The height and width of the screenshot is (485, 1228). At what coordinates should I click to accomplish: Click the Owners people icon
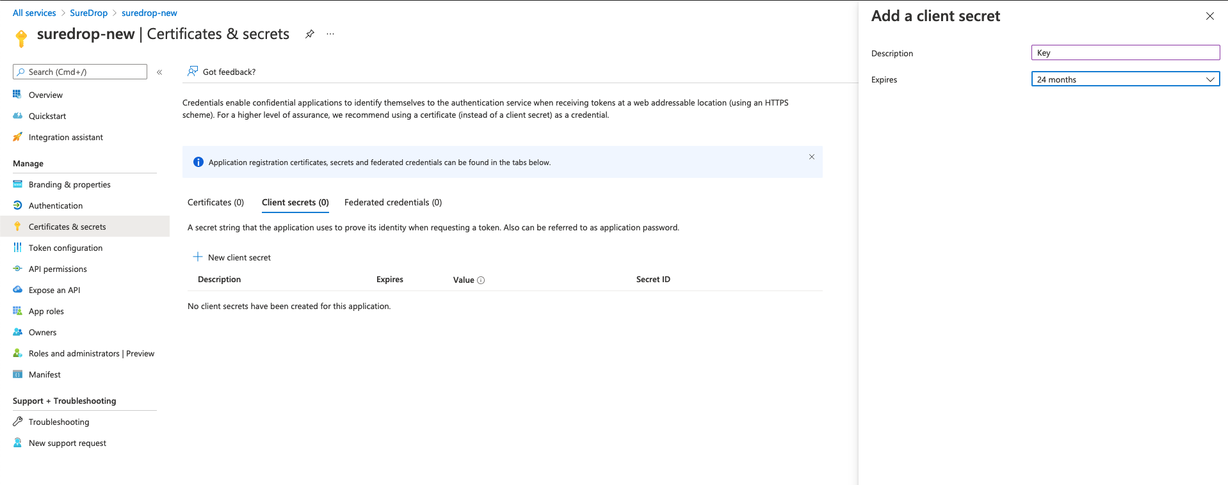(x=17, y=332)
